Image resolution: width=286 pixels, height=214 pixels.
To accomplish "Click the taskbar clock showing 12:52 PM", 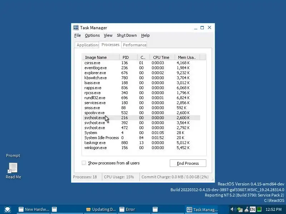I will click(x=273, y=209).
